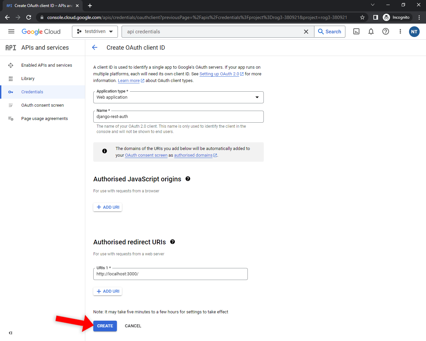
Task: Open the Incognito profile indicator
Action: [396, 17]
